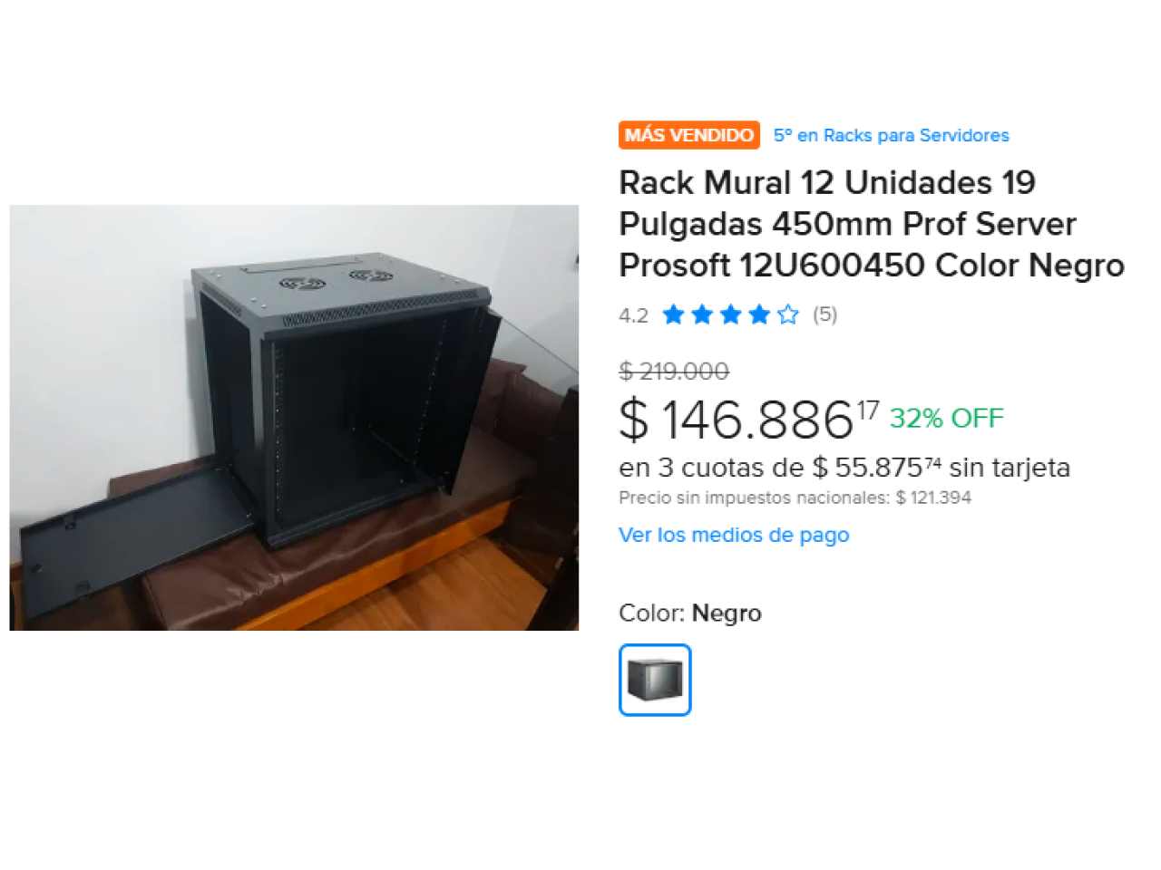
Task: Open the (5) reviews count
Action: (x=824, y=314)
